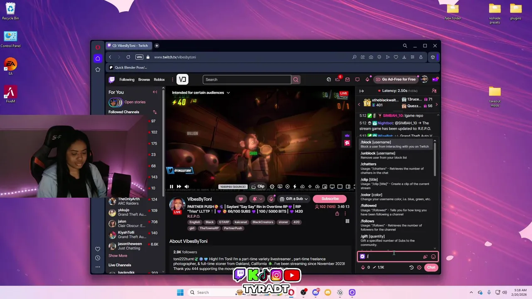Select the /color [color] command
The width and height of the screenshot is (532, 299).
coord(396,197)
